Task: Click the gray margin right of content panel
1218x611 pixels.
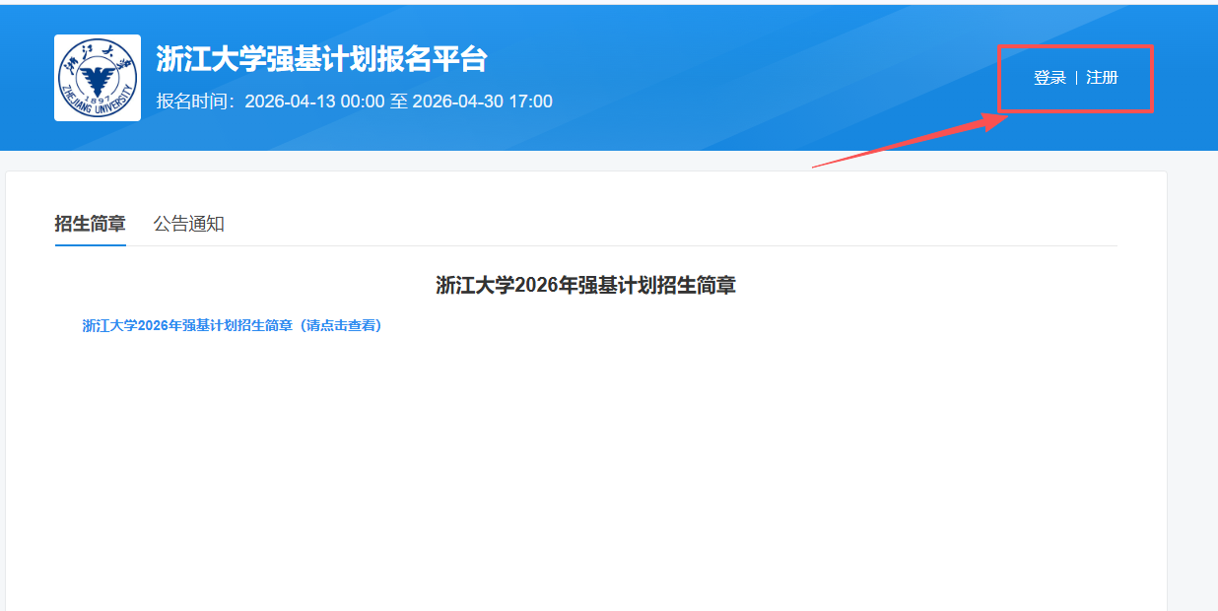Action: pos(1192,394)
